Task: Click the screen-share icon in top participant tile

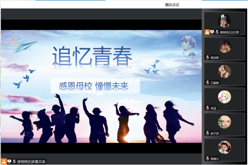Action: (212, 32)
